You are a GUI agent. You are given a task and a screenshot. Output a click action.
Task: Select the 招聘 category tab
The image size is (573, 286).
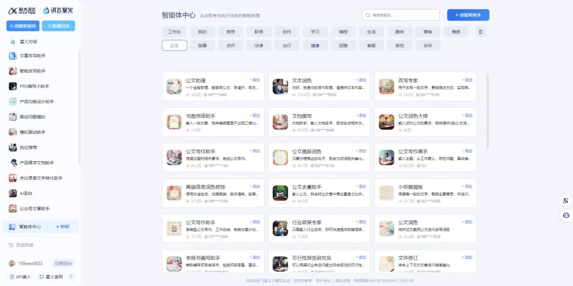click(x=343, y=46)
